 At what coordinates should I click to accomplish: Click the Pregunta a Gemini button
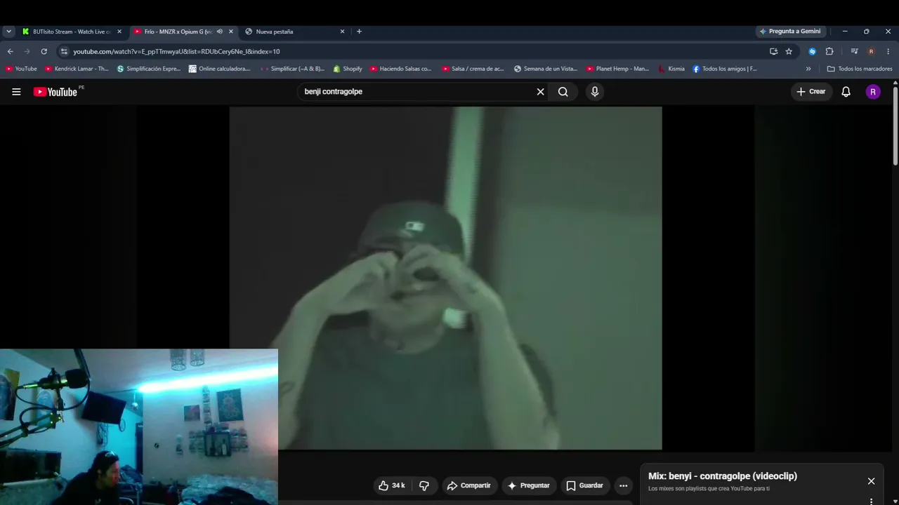(x=790, y=32)
